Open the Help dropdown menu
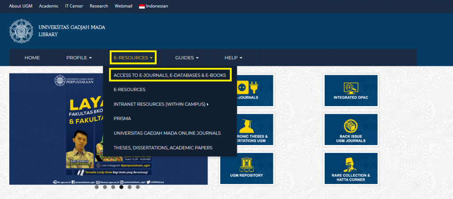Screen dimensions: 453x199 pos(234,58)
